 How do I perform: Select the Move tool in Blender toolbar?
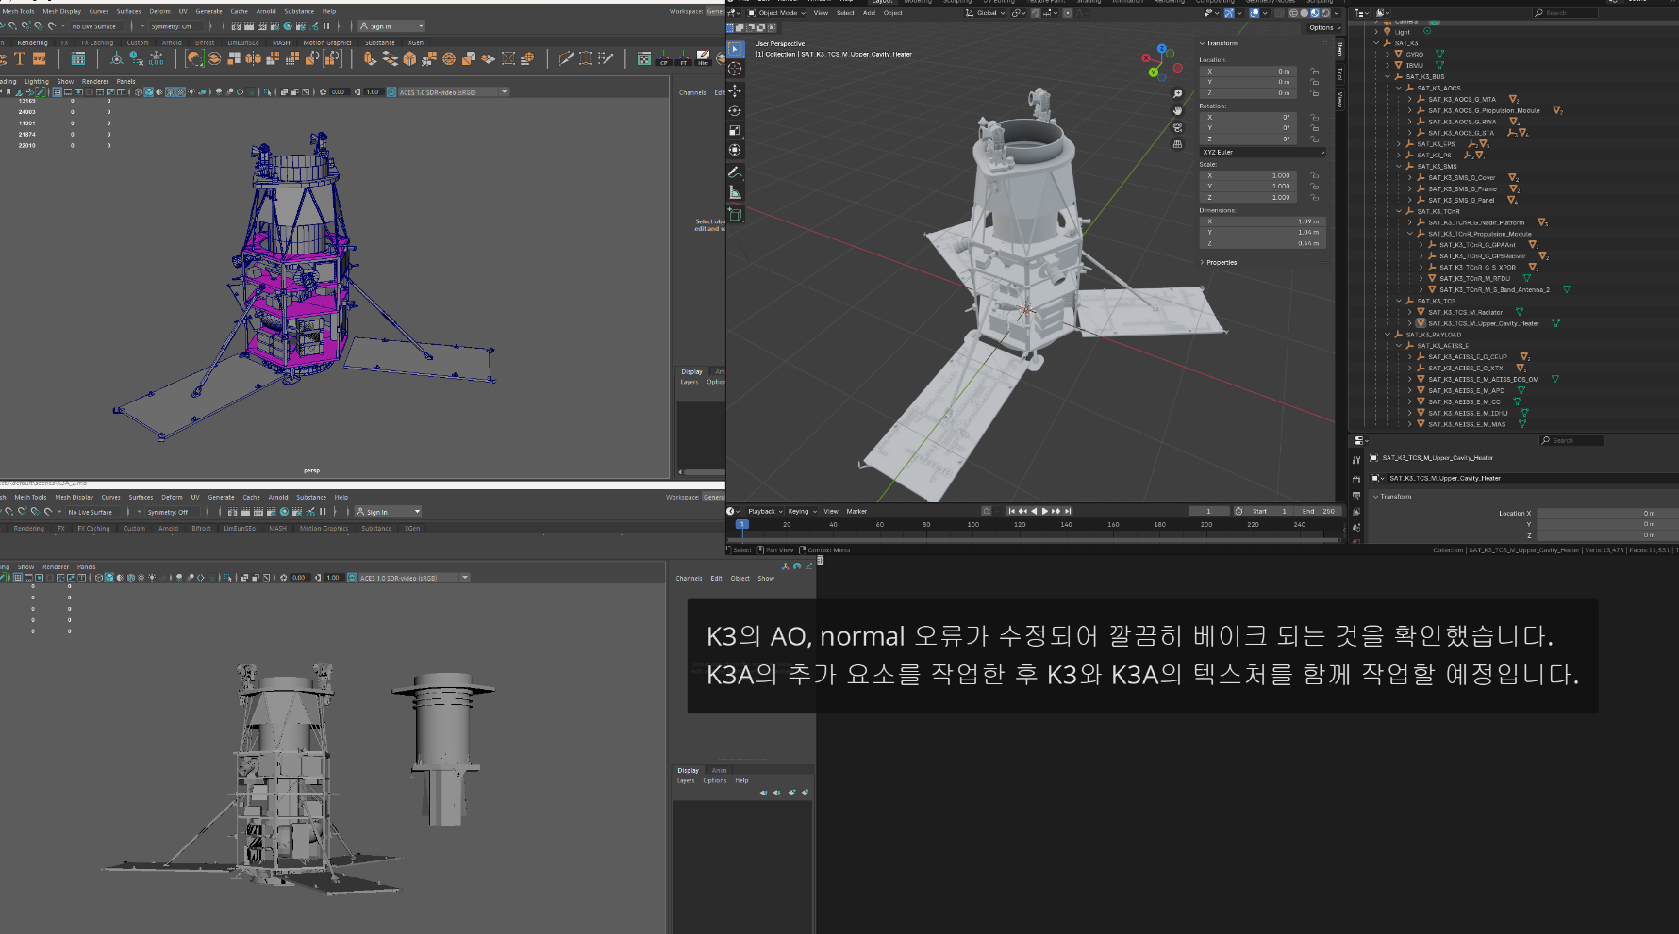(x=735, y=90)
